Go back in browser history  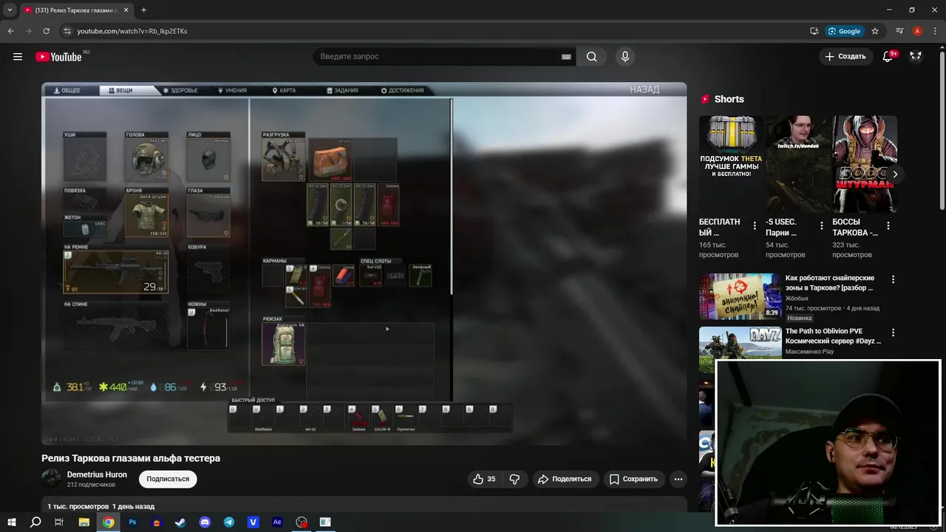tap(10, 31)
